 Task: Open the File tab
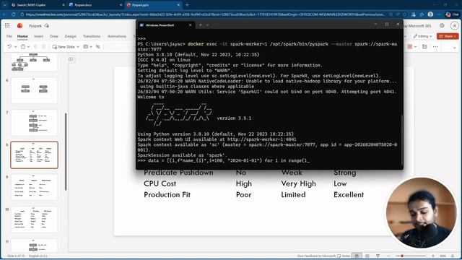pyautogui.click(x=9, y=36)
